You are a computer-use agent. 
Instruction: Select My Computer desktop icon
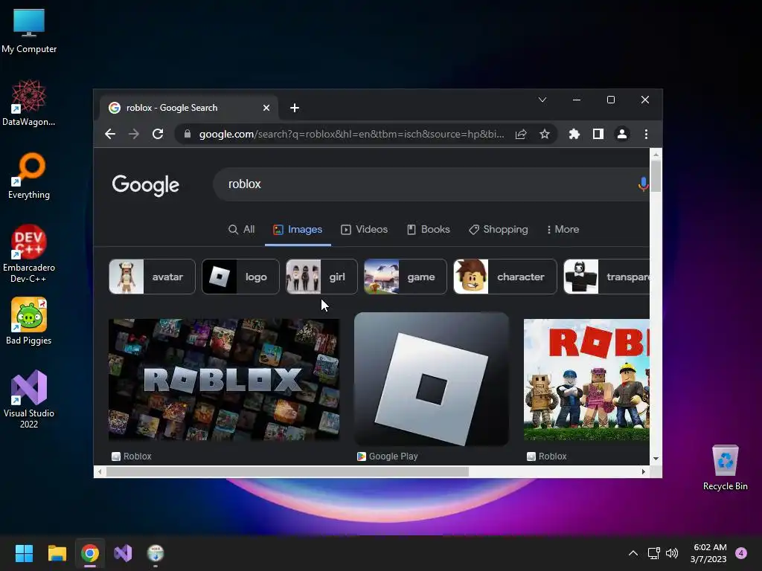29,30
